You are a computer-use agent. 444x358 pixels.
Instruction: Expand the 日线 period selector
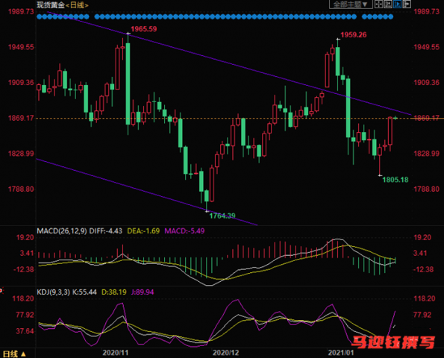click(14, 354)
